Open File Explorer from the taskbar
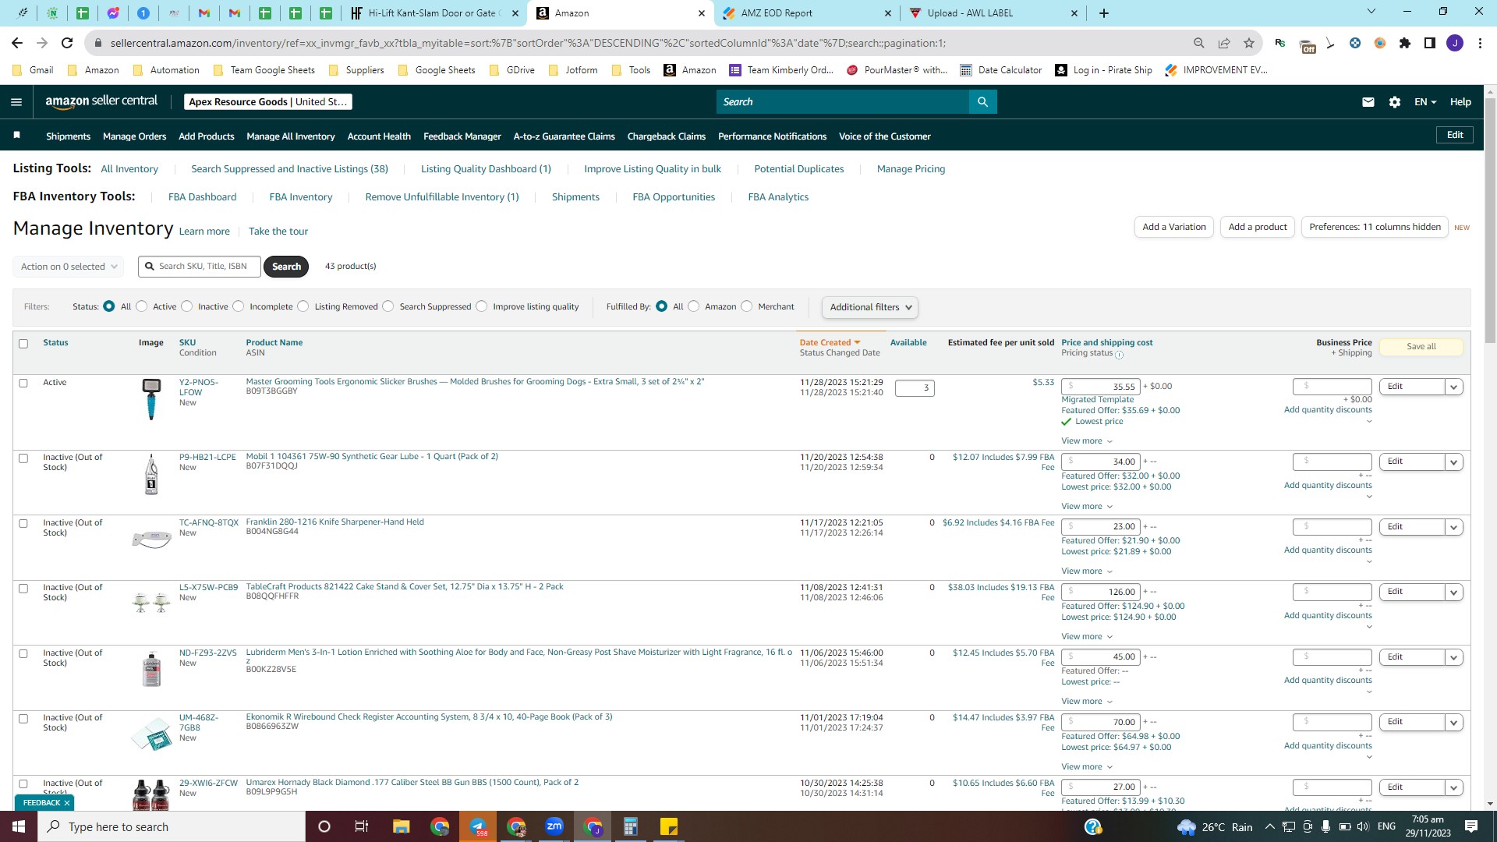The height and width of the screenshot is (842, 1497). (x=402, y=826)
